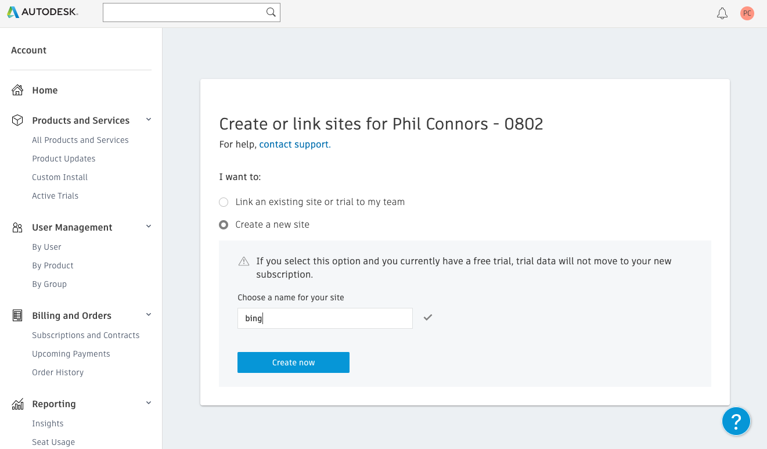Select Create a new site option

(x=224, y=224)
